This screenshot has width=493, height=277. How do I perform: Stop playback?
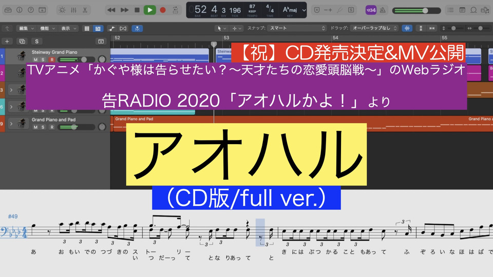(137, 10)
